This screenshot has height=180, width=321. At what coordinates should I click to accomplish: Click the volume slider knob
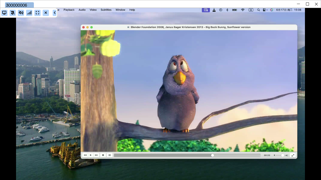click(x=283, y=155)
